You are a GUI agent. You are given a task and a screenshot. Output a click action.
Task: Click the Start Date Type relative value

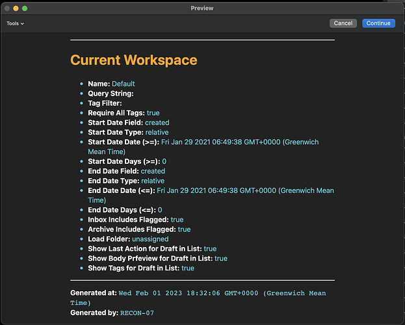(x=157, y=132)
